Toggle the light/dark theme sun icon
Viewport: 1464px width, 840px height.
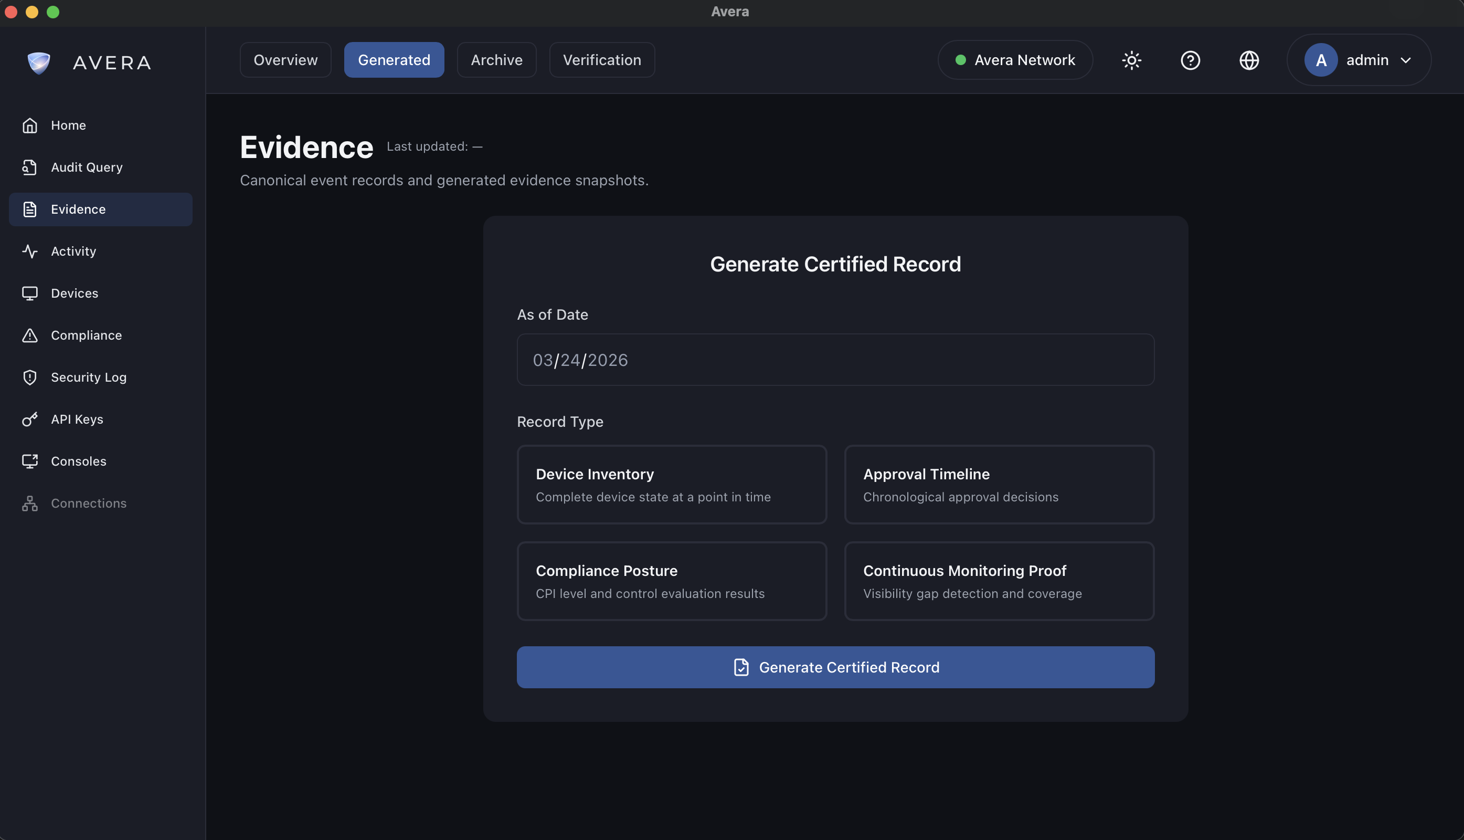pos(1131,59)
